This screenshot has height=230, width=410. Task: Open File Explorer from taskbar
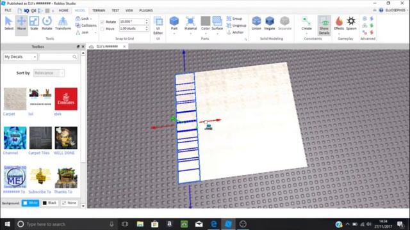[140, 224]
